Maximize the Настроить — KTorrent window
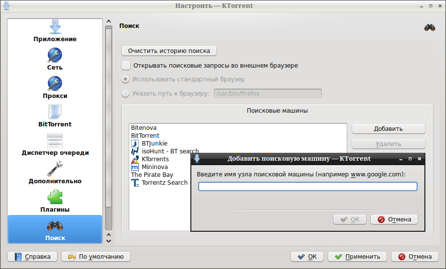The image size is (446, 269). click(x=431, y=6)
